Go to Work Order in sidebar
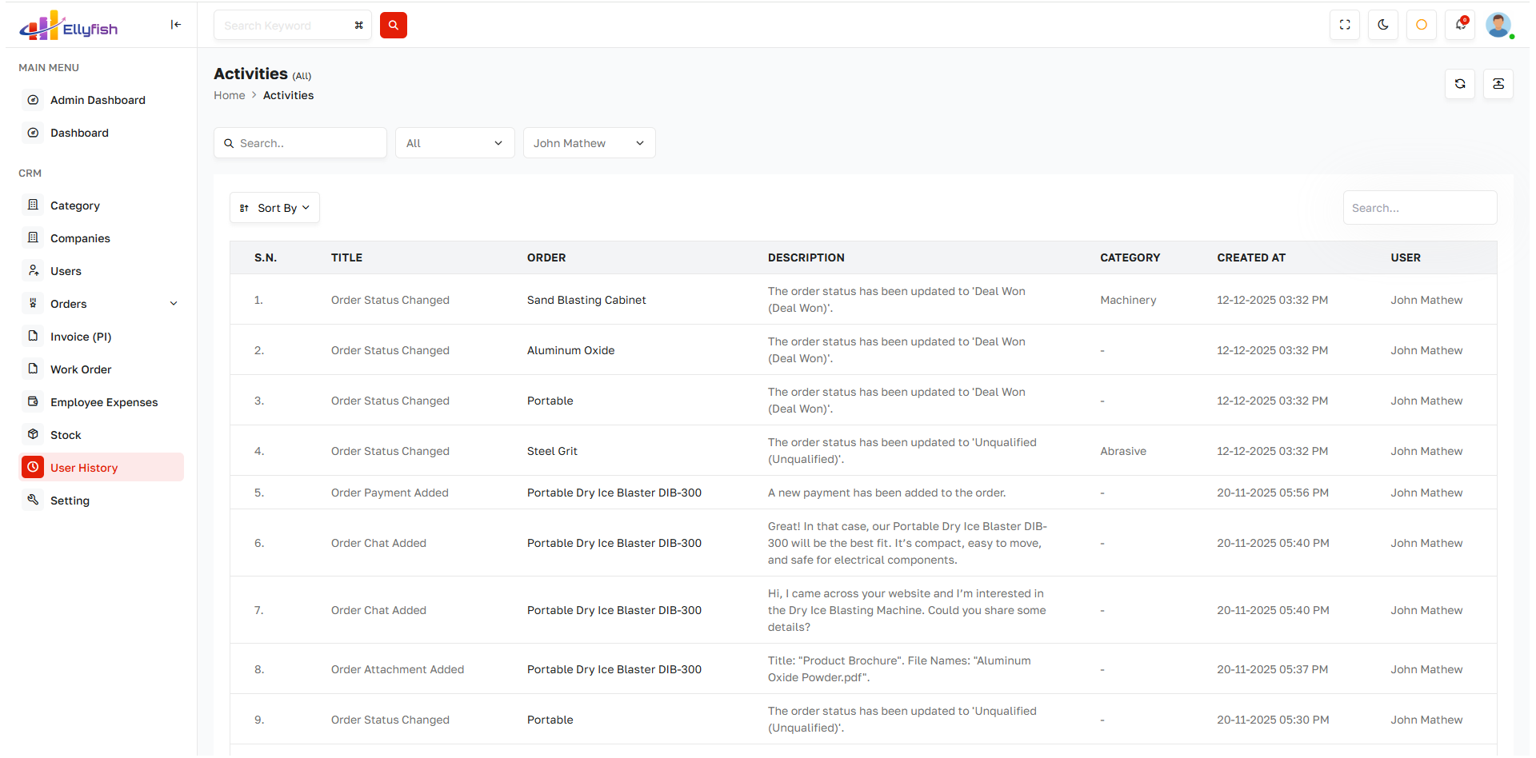This screenshot has height=758, width=1536. point(81,369)
